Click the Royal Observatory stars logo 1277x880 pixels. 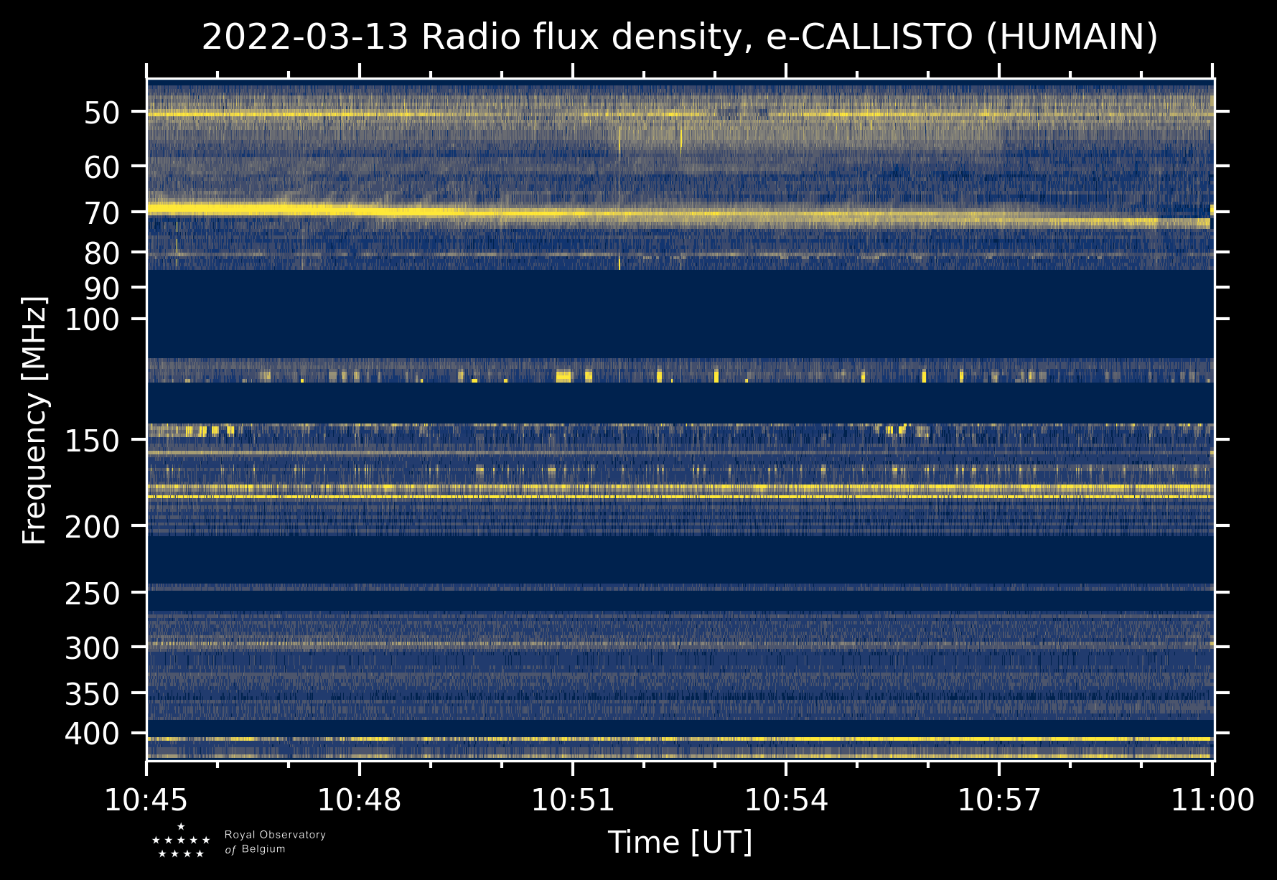coord(181,841)
